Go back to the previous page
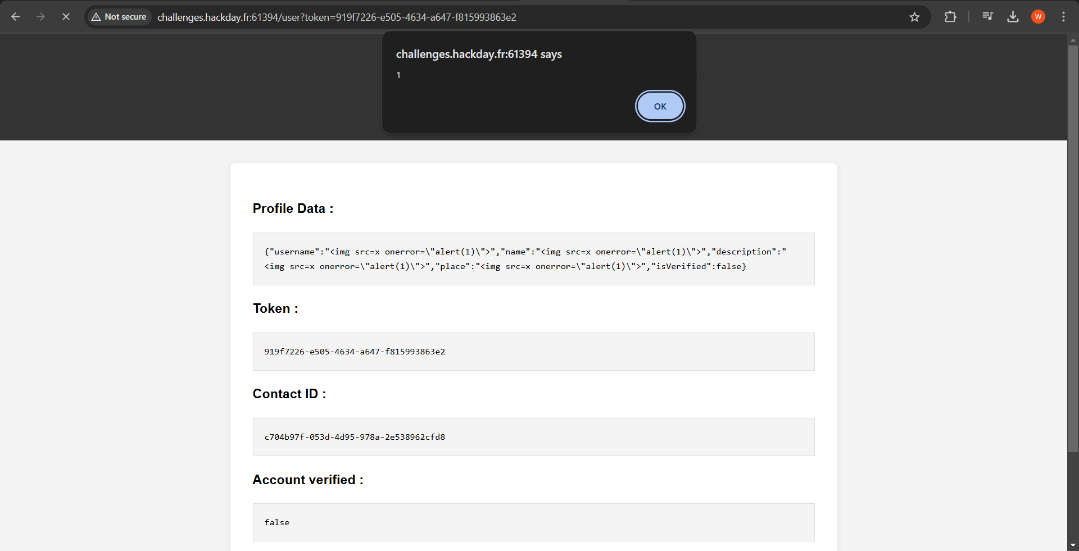1079x551 pixels. click(16, 17)
